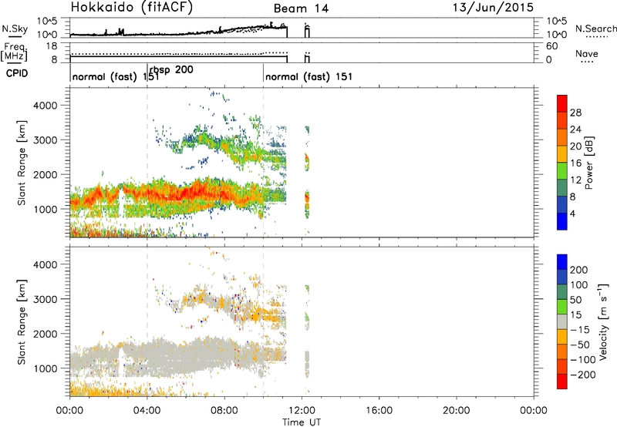This screenshot has height=427, width=617.
Task: Click the first 'normal (fast) 151' label
Action: (x=116, y=76)
